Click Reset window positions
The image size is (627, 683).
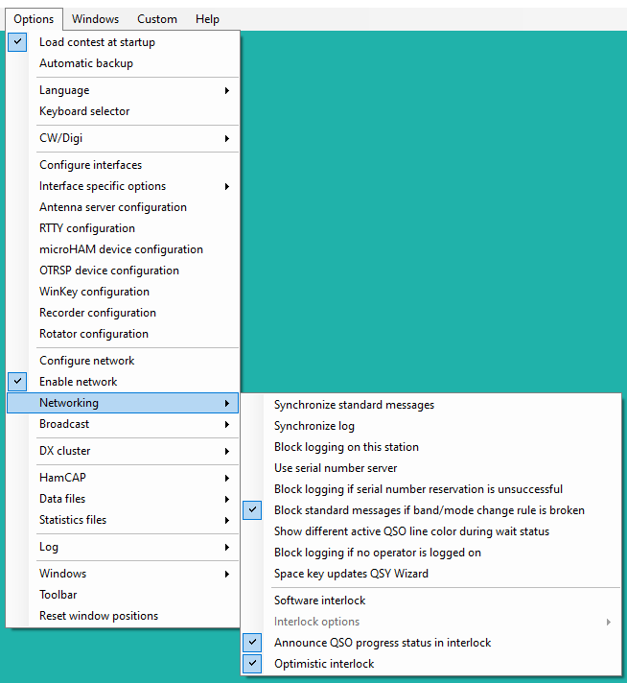(123, 616)
